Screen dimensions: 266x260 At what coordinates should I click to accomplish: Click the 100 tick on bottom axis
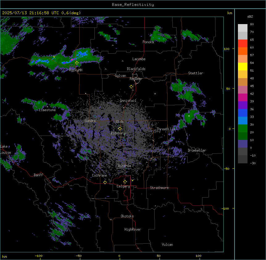198,256
